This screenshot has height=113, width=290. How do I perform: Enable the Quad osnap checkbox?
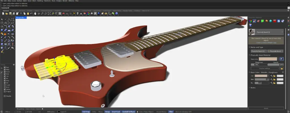tap(5, 85)
